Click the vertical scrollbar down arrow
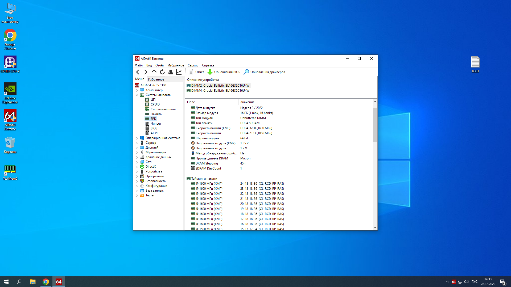The width and height of the screenshot is (511, 287). point(375,228)
